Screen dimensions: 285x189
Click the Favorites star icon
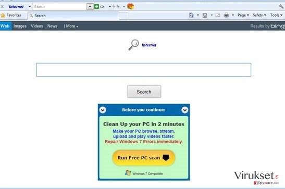(x=3, y=16)
